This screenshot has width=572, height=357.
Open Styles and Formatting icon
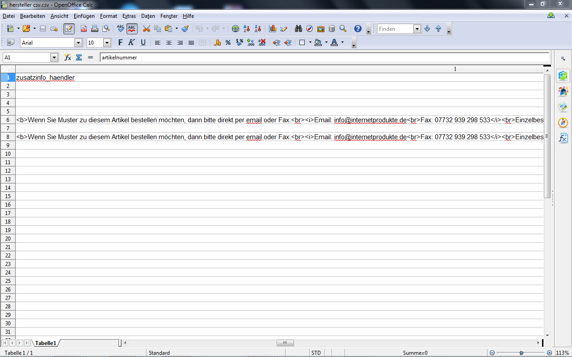(x=11, y=42)
